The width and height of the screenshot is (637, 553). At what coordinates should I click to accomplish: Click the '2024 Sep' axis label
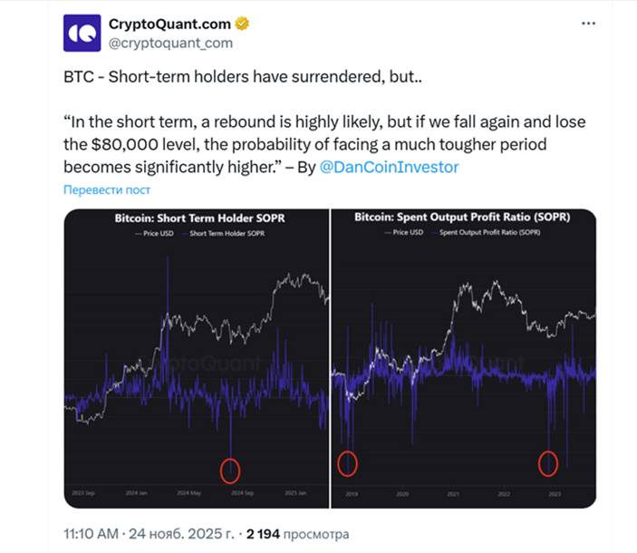point(241,493)
